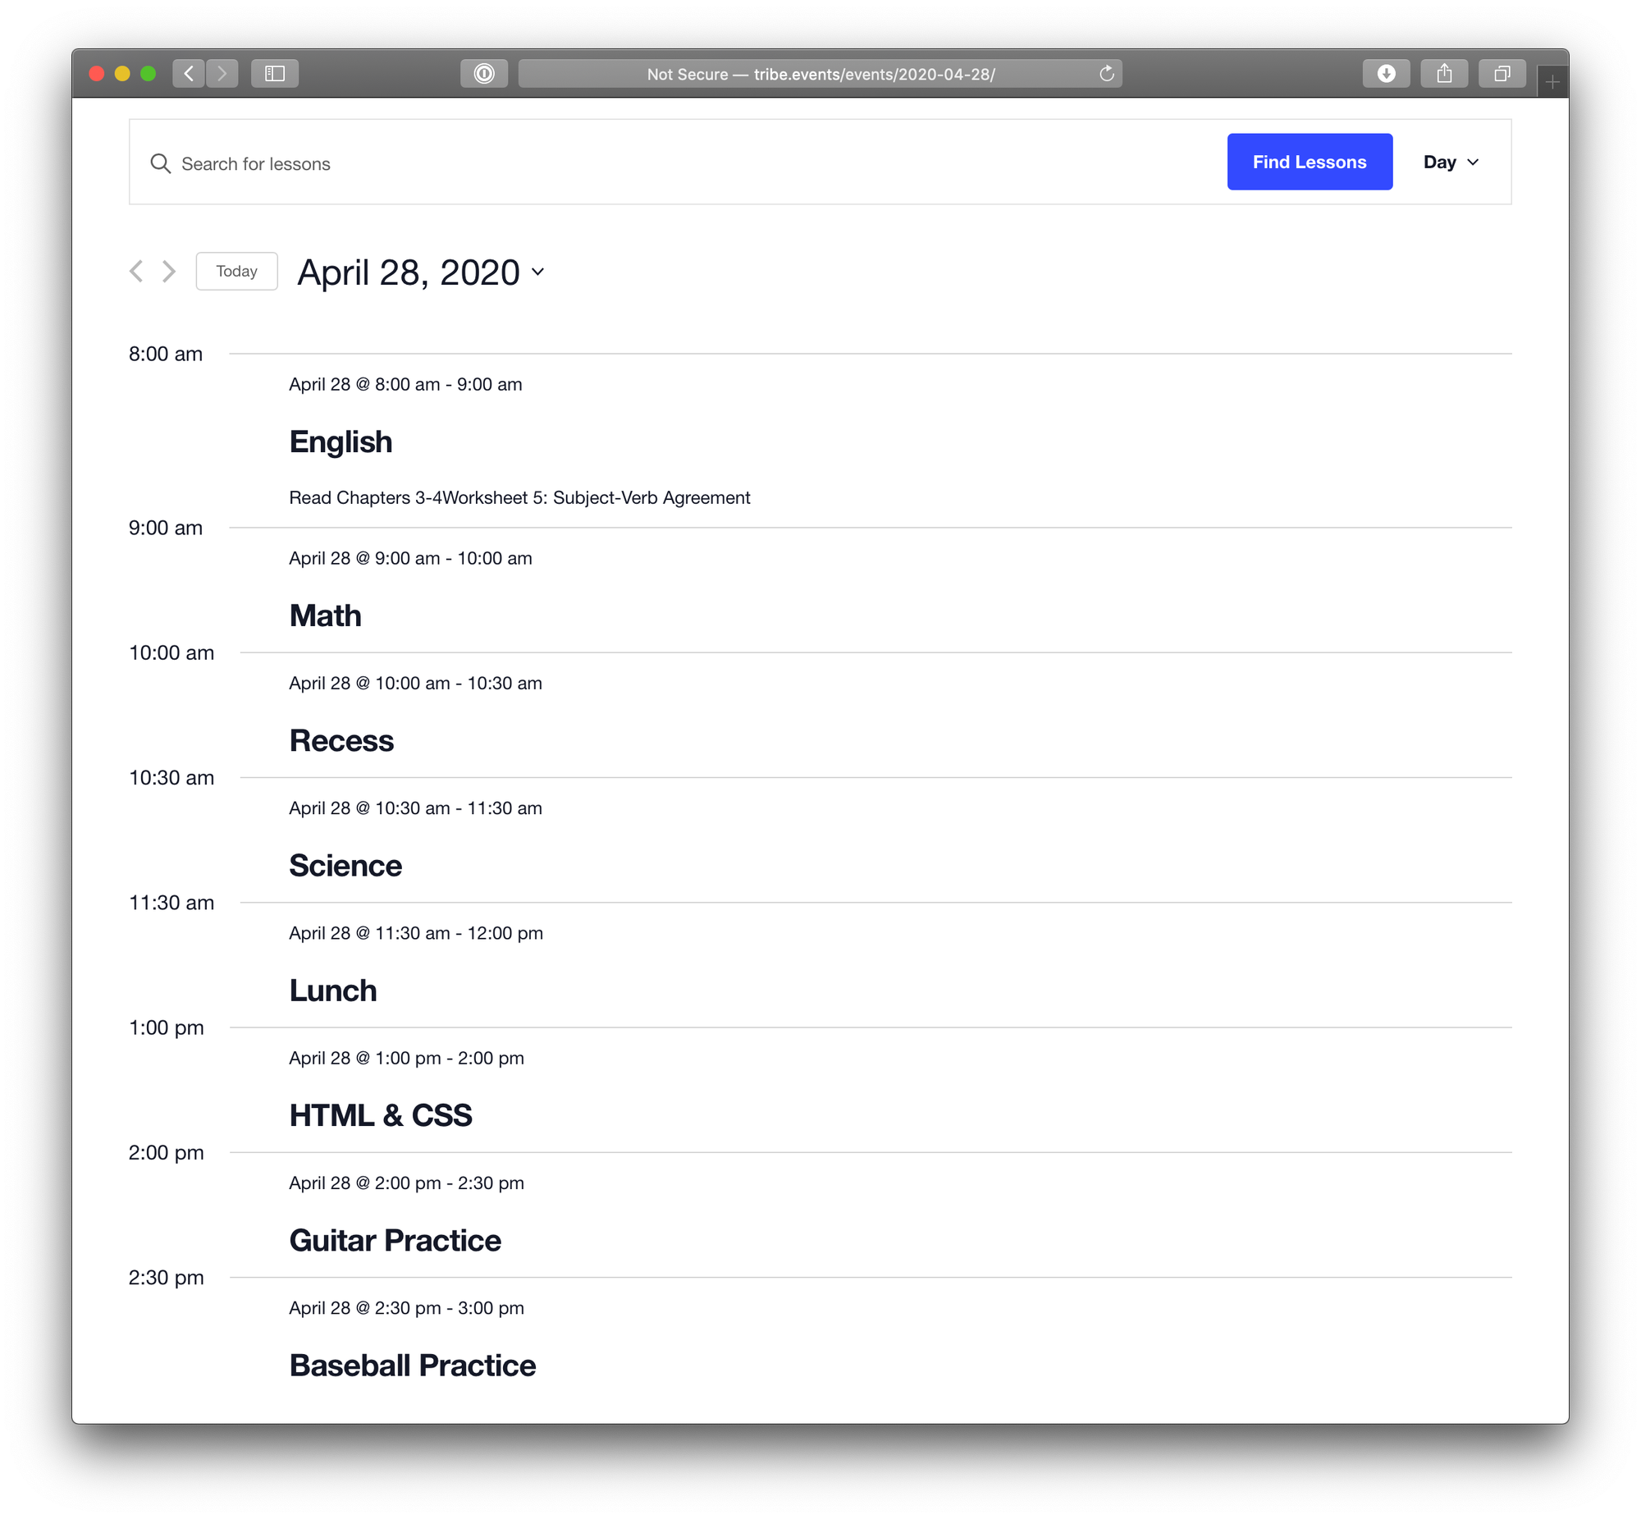Open the browser downloads icon
Viewport: 1641px width, 1519px height.
click(1387, 73)
